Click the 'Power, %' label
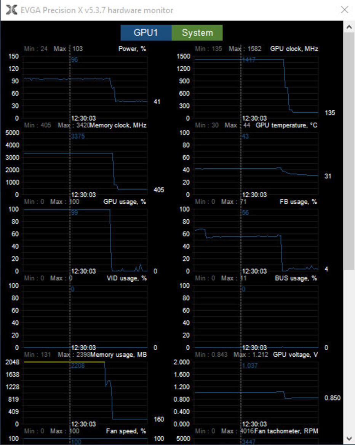The width and height of the screenshot is (355, 445). [132, 49]
